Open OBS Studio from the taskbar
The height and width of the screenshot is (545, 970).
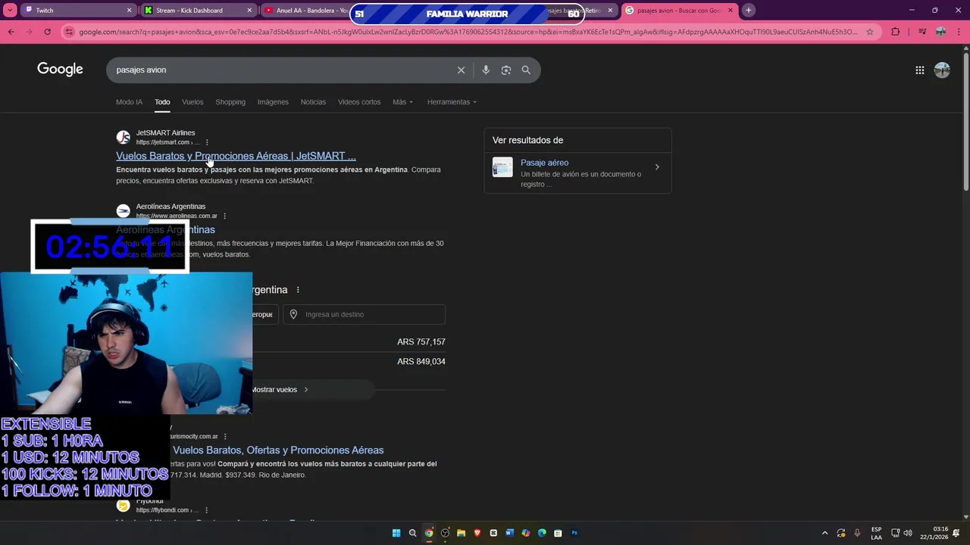[x=445, y=533]
